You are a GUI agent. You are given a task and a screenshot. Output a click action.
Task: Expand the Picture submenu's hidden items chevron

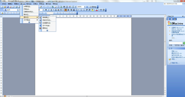(x=47, y=30)
